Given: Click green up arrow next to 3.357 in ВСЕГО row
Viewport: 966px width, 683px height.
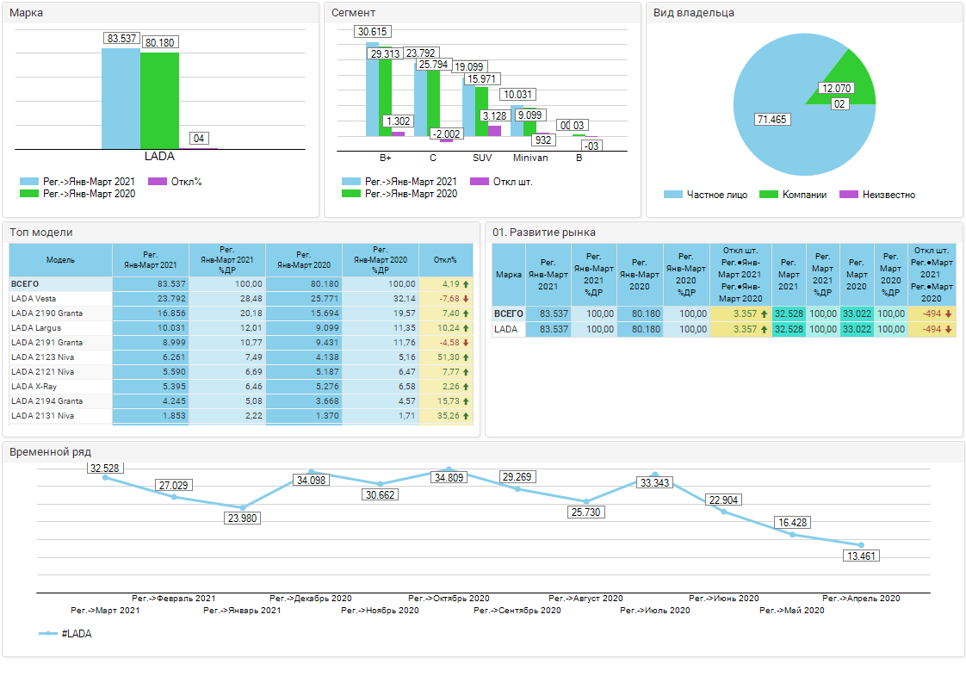Looking at the screenshot, I should (x=763, y=314).
